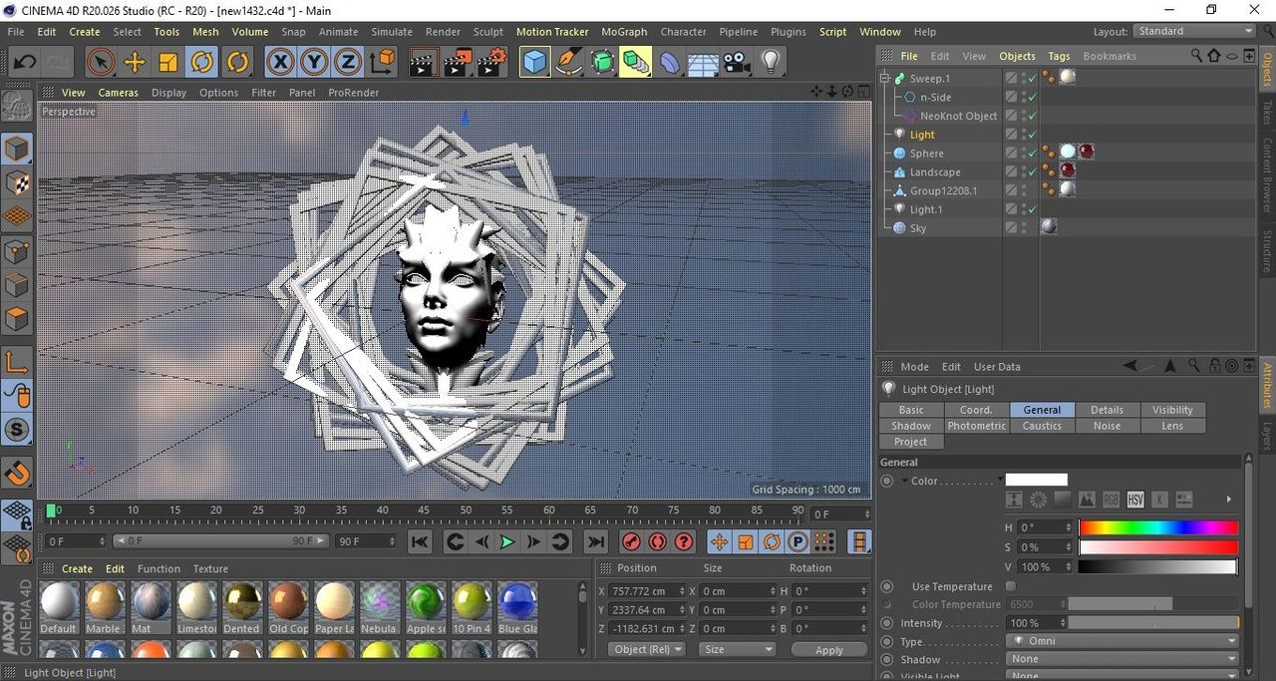Click the Undo arrow icon
Screen dimensions: 1276x681
coord(24,62)
